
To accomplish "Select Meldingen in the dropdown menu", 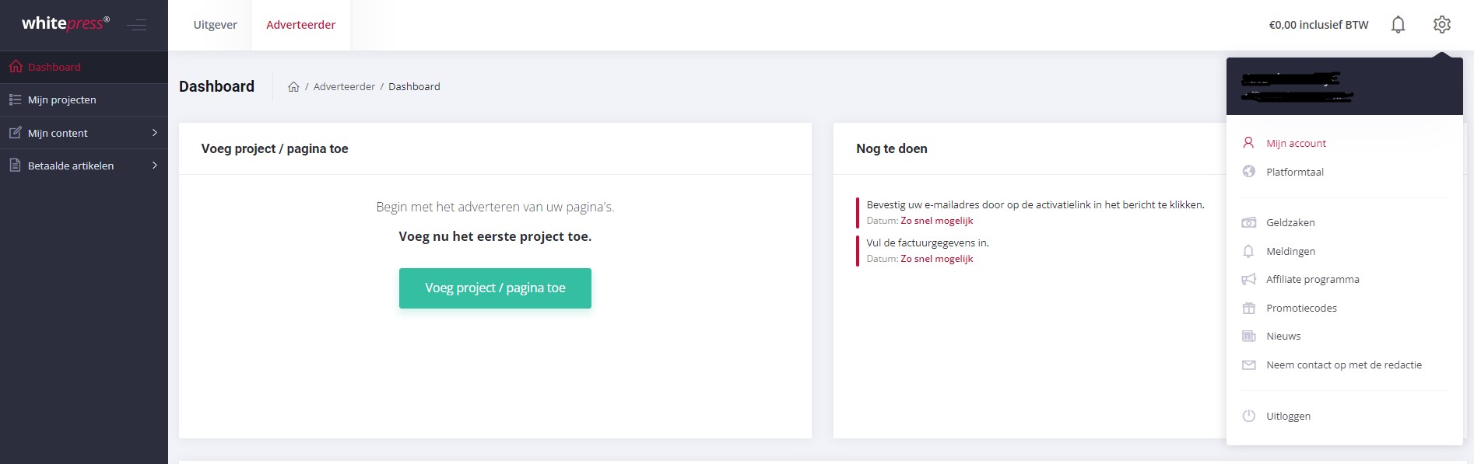I will pyautogui.click(x=1290, y=251).
